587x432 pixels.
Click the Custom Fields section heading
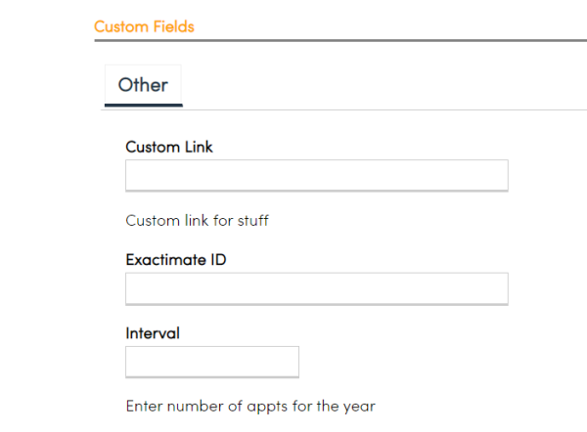[144, 26]
